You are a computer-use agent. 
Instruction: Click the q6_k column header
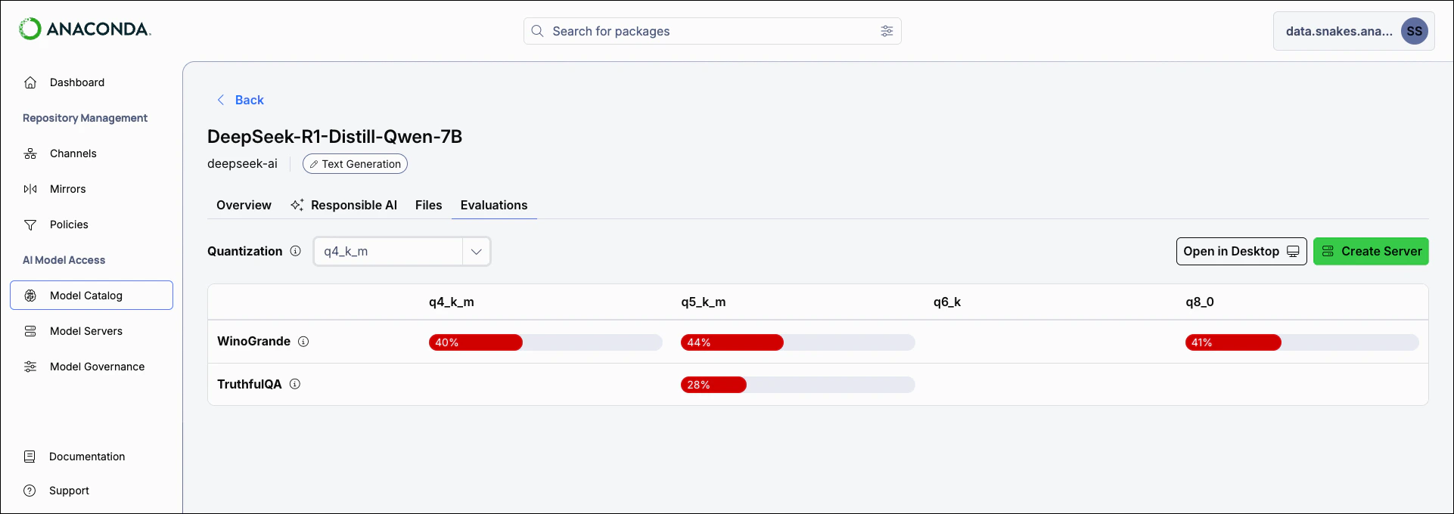click(947, 302)
